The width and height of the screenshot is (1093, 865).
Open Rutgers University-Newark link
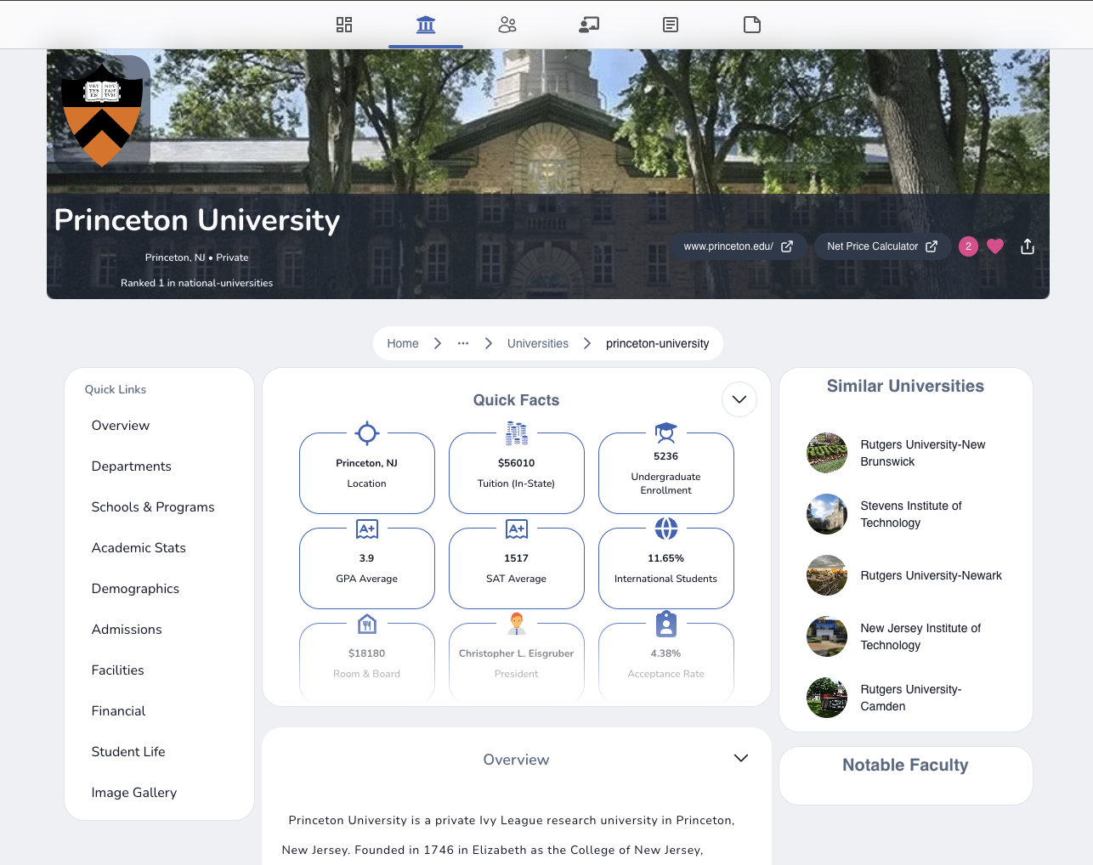pyautogui.click(x=932, y=575)
